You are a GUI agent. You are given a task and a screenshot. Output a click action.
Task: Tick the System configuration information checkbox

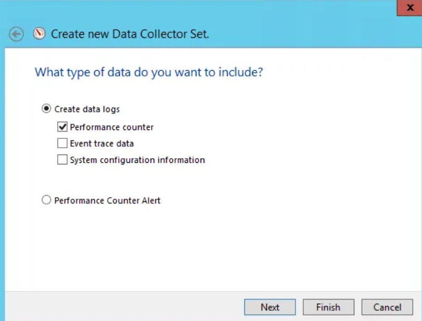pos(62,159)
